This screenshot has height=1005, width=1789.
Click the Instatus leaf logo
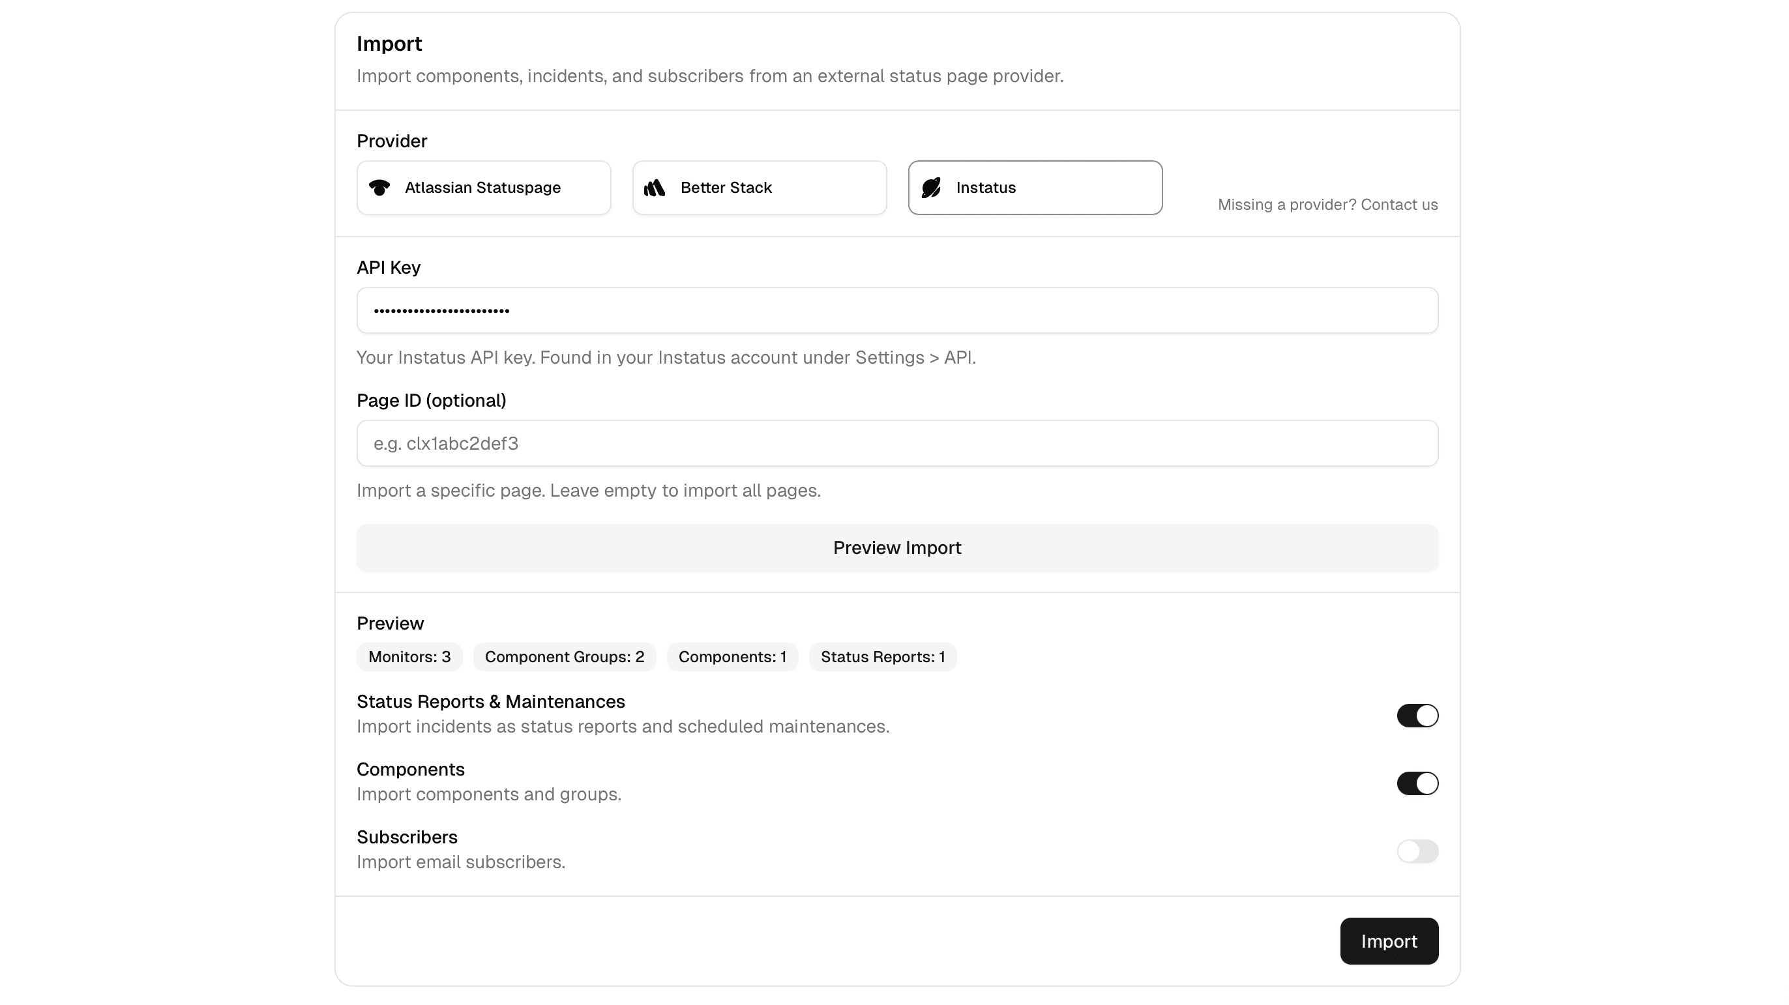click(x=930, y=186)
